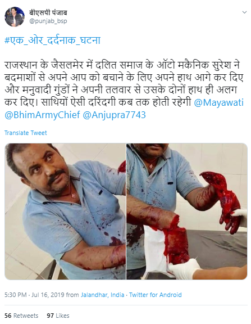Click the gap between the two photos
Screen dimensions: 251x324
click(x=126, y=211)
